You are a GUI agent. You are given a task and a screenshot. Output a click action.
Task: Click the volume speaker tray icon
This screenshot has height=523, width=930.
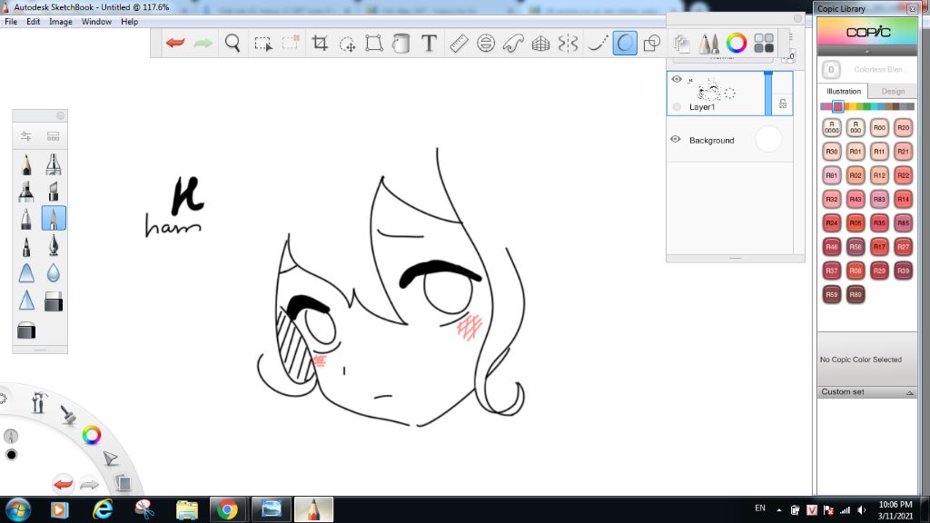(x=861, y=510)
